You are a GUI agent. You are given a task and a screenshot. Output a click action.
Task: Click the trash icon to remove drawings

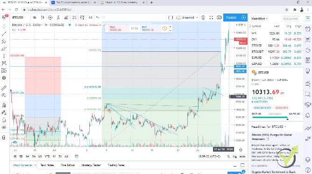[x=4, y=137]
